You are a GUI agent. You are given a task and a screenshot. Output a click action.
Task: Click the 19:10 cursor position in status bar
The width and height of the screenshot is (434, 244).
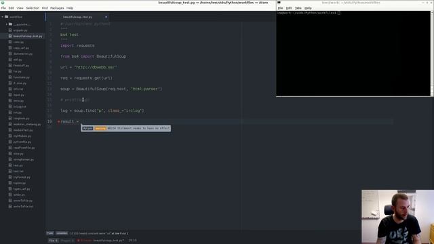pos(132,241)
